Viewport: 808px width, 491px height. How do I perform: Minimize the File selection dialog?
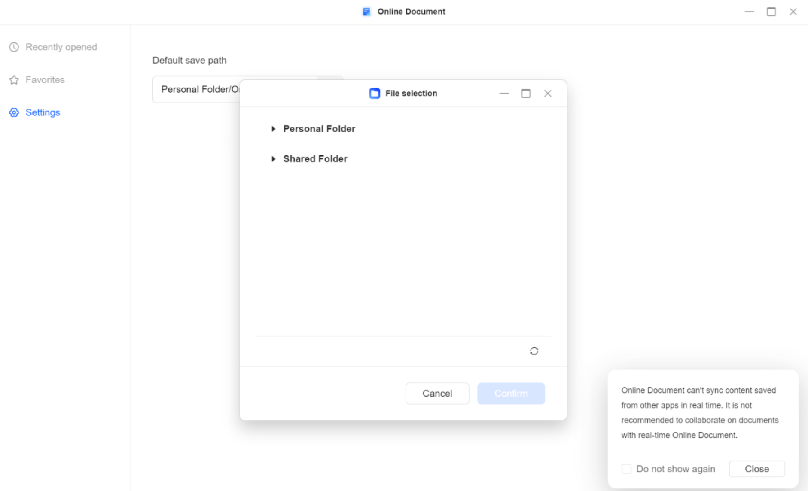[504, 94]
